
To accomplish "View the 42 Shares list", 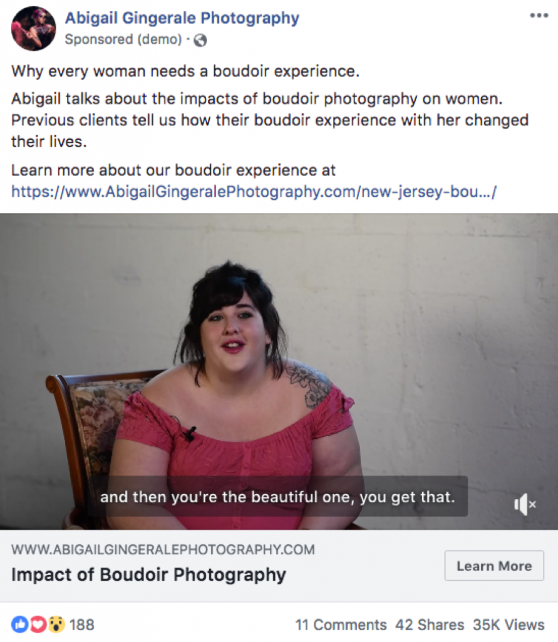I will tap(430, 625).
